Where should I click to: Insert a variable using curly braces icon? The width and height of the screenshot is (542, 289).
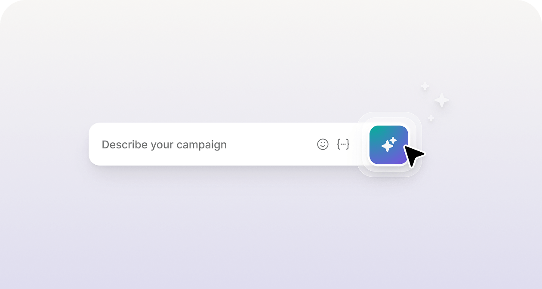click(343, 144)
